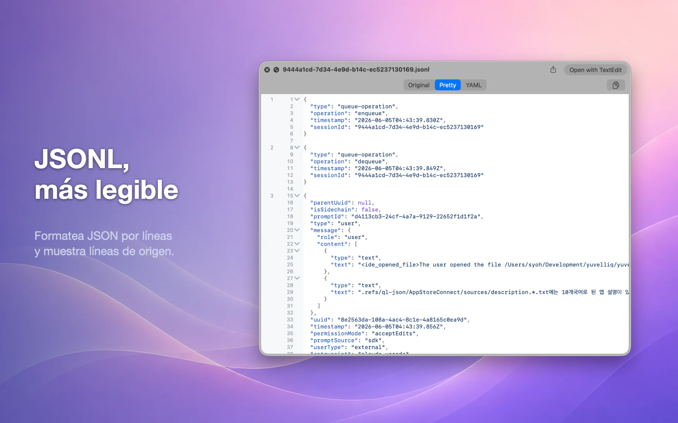Image resolution: width=678 pixels, height=423 pixels.
Task: Click timestamp "2026-06-05T04:43:39.830Z"
Action: point(399,120)
